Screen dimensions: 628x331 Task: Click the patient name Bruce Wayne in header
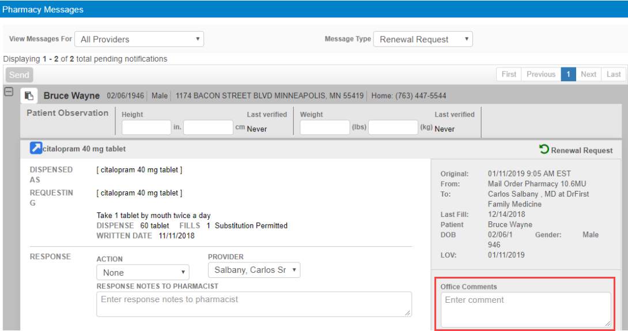click(x=71, y=96)
